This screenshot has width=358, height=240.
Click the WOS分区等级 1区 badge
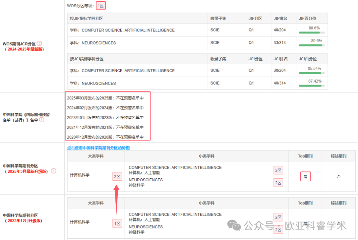101,6
